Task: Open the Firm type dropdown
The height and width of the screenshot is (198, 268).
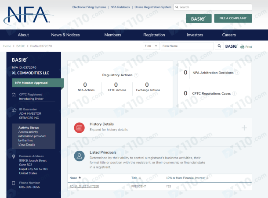Action: [151, 46]
